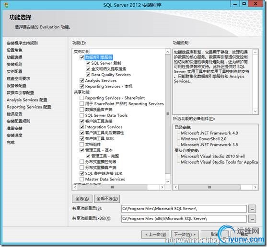Image resolution: width=267 pixels, height=247 pixels.
Task: Uncheck Data Quality Services checkbox
Action: (88, 75)
